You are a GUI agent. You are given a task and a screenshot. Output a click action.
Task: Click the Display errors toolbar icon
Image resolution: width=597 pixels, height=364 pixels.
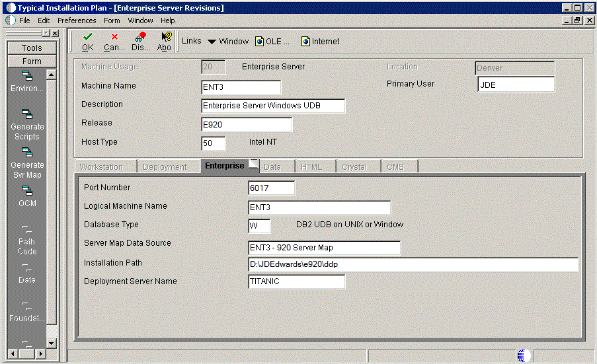tap(141, 36)
